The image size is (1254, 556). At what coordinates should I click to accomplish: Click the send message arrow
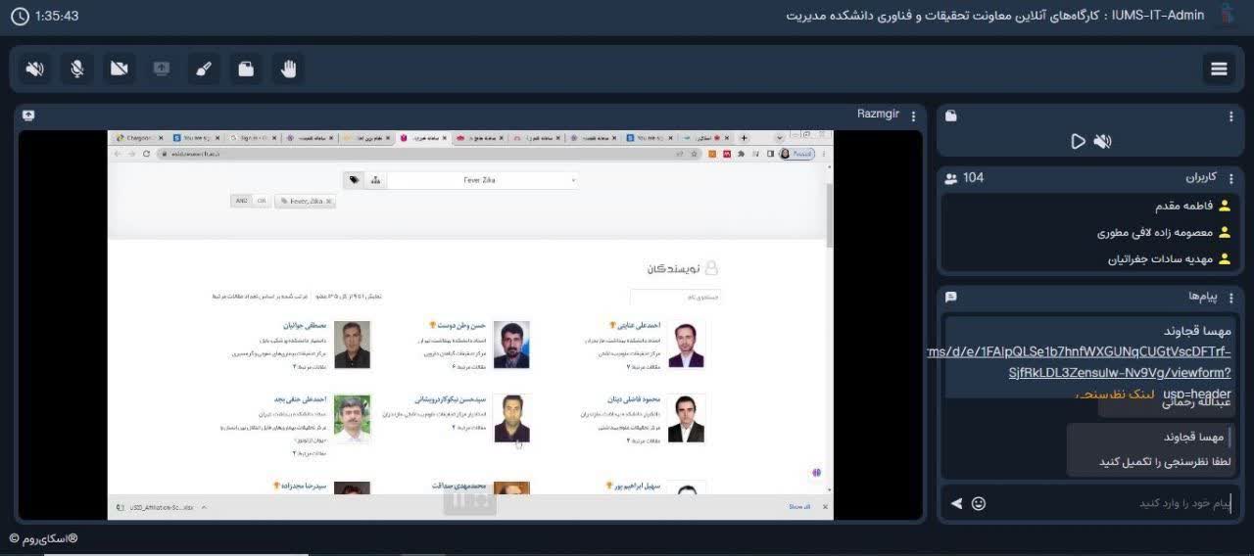click(956, 503)
